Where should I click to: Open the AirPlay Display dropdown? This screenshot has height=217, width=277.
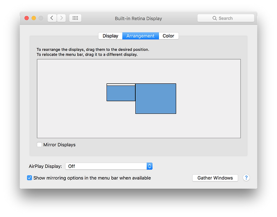(109, 166)
